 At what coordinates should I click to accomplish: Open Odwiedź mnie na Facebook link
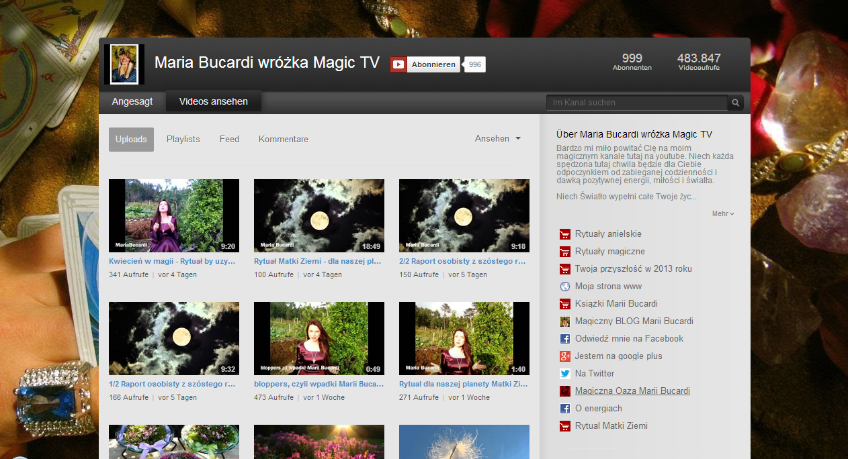(x=629, y=339)
